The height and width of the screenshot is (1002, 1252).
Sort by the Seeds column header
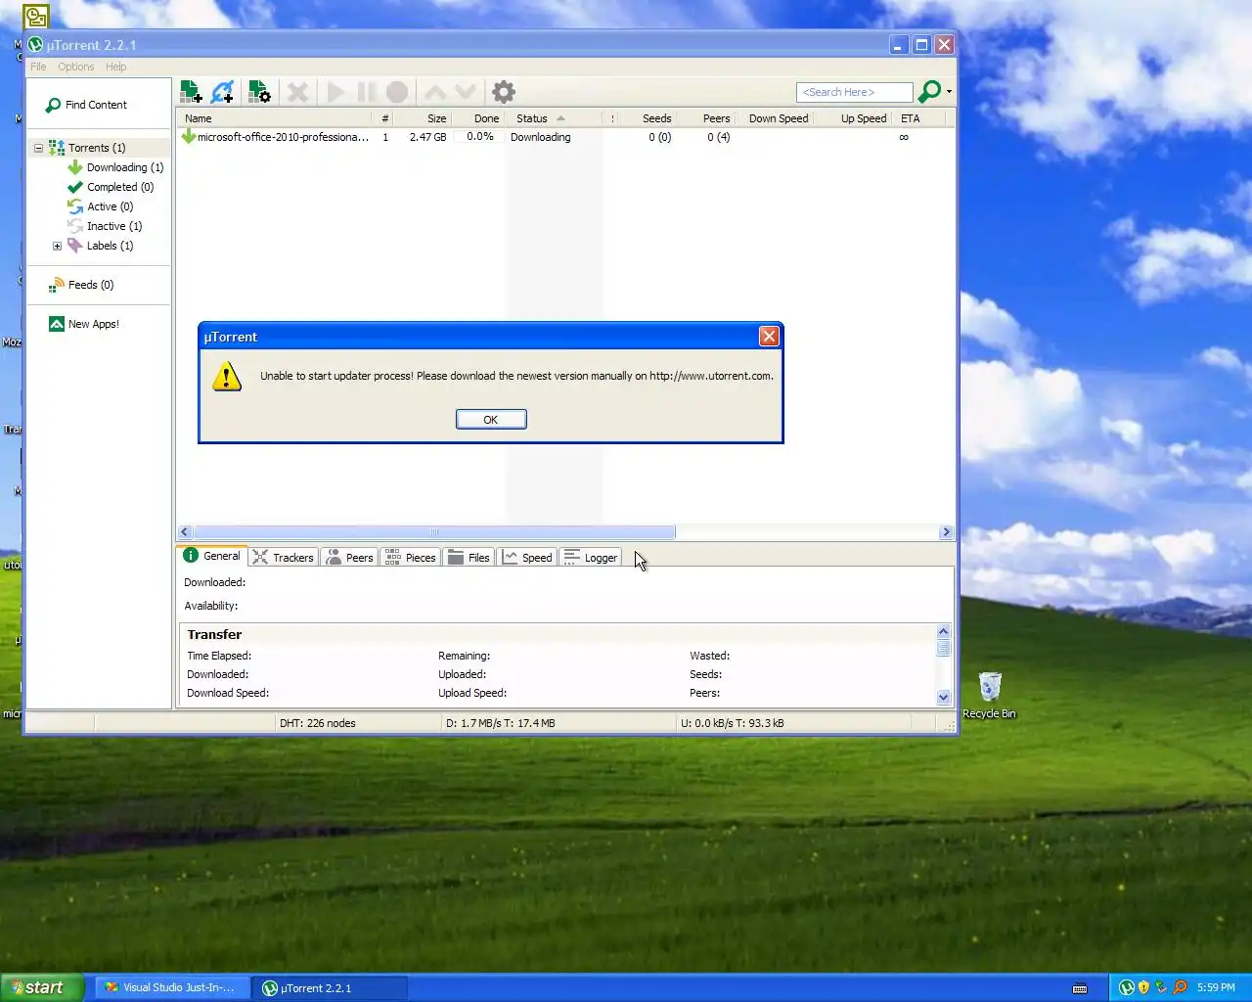point(647,118)
